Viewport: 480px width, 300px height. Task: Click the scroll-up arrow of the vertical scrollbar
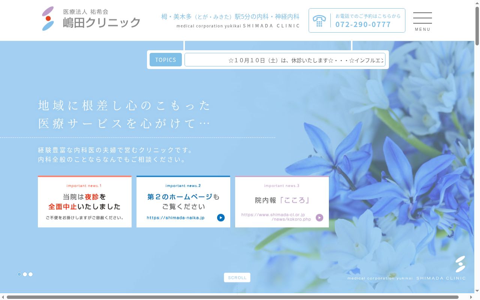point(477,3)
